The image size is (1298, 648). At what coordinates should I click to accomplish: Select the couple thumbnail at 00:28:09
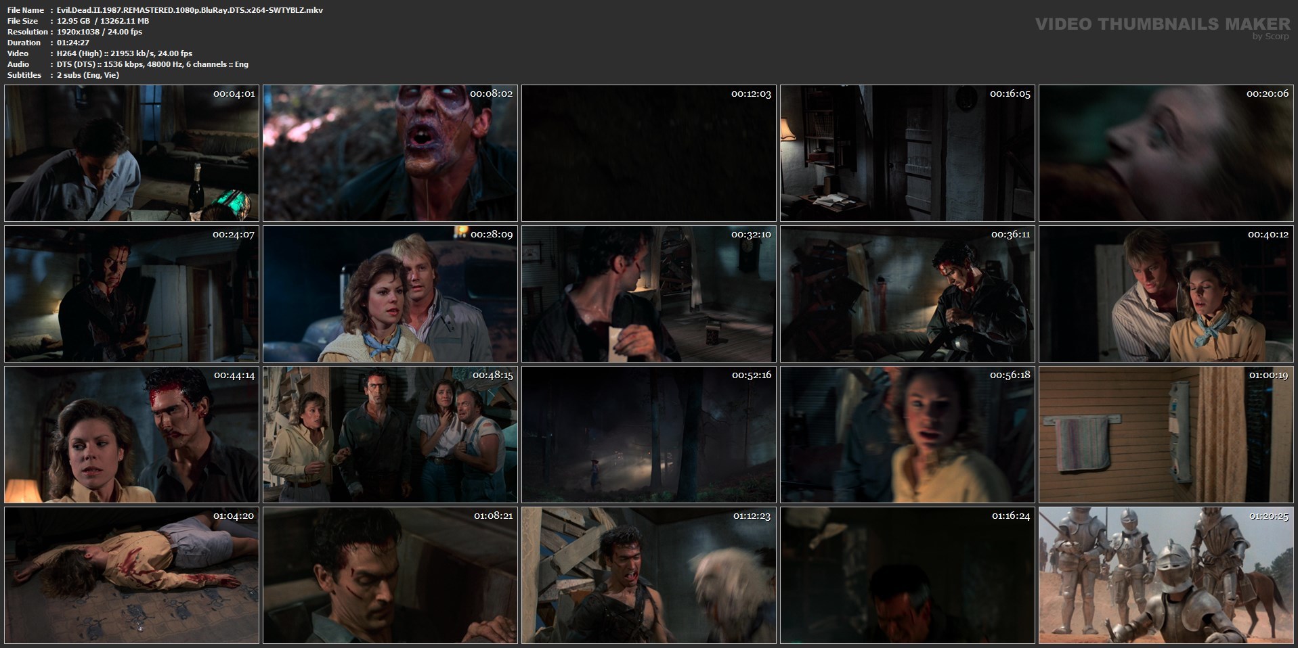(390, 294)
